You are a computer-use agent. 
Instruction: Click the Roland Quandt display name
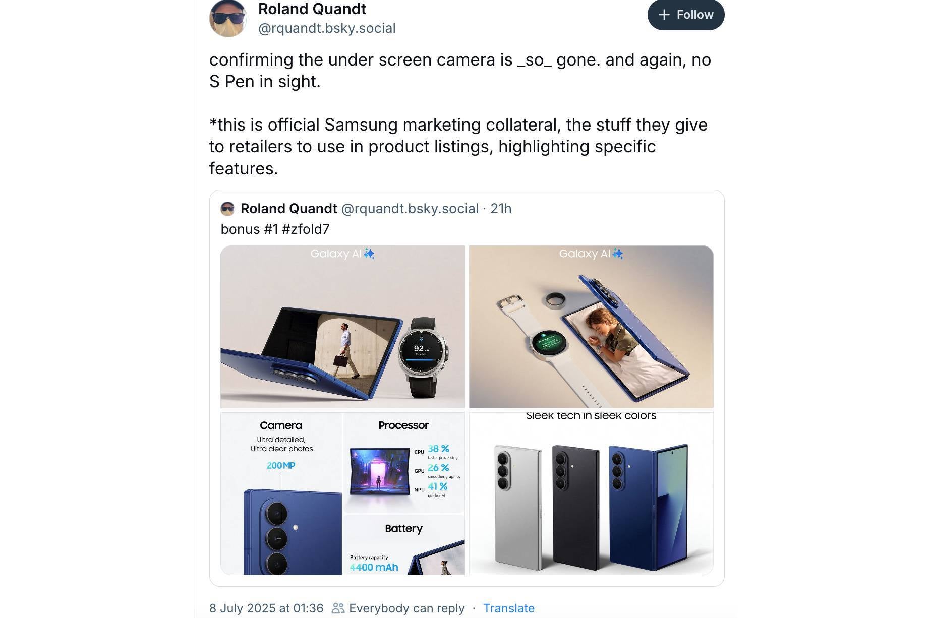click(312, 9)
